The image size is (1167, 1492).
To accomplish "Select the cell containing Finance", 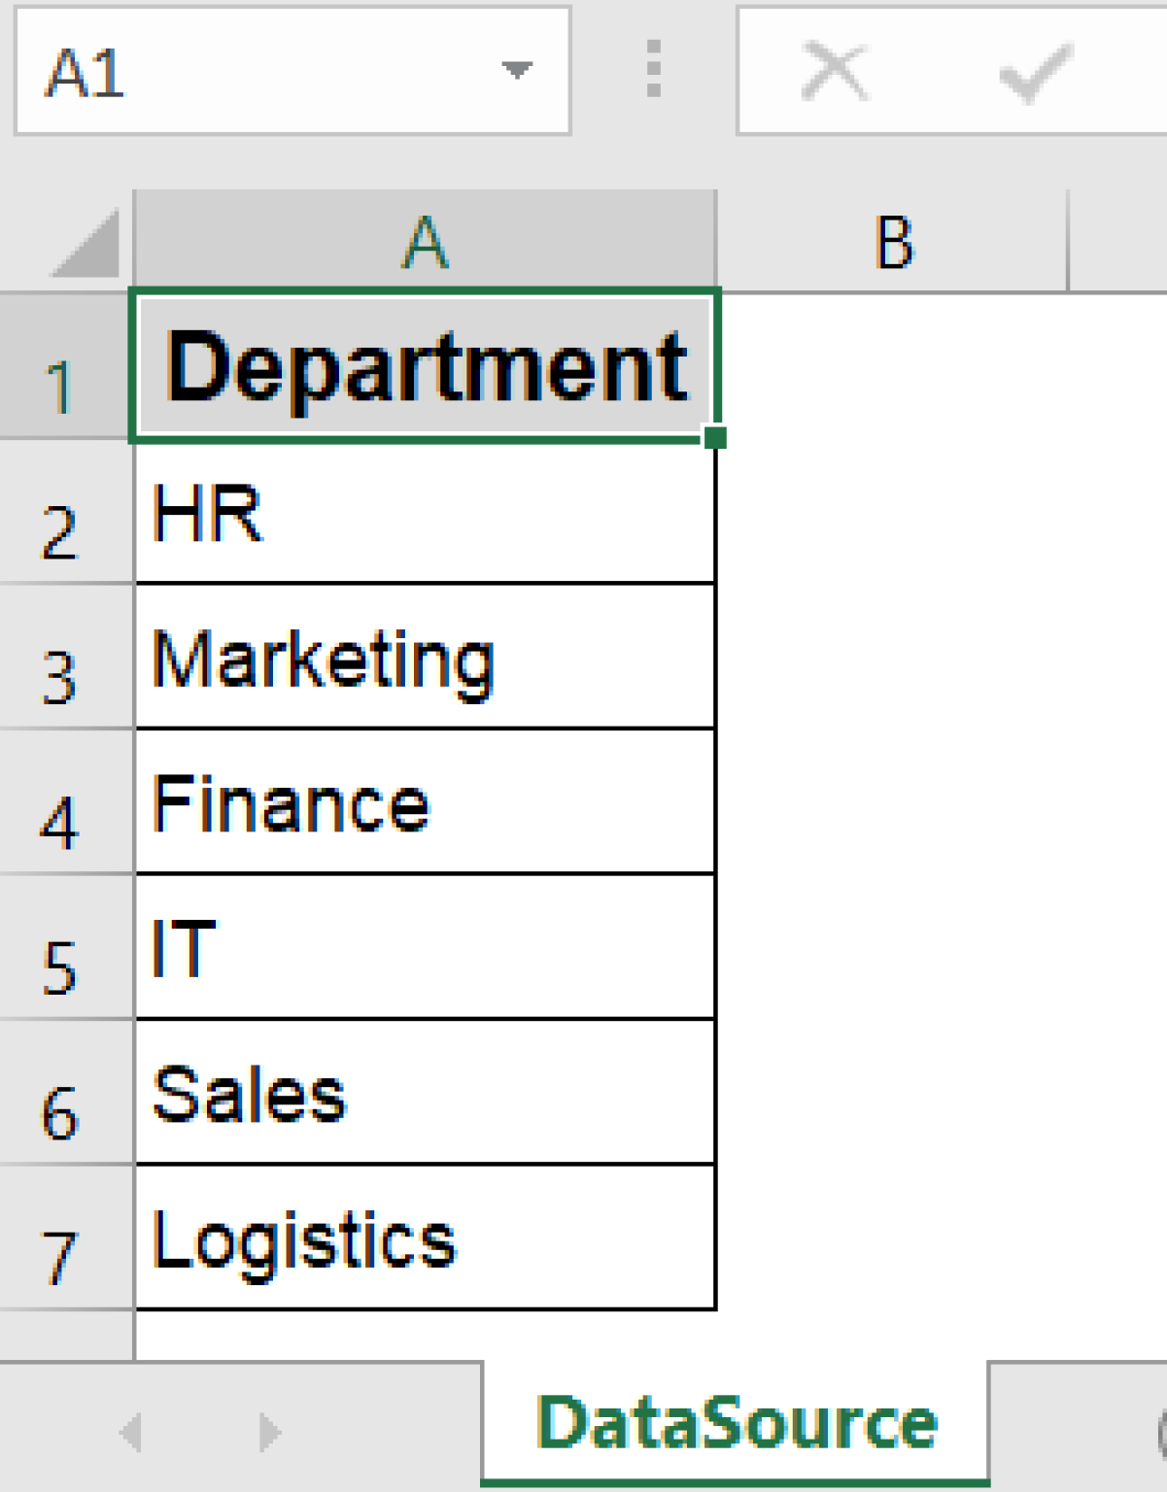I will (x=425, y=801).
